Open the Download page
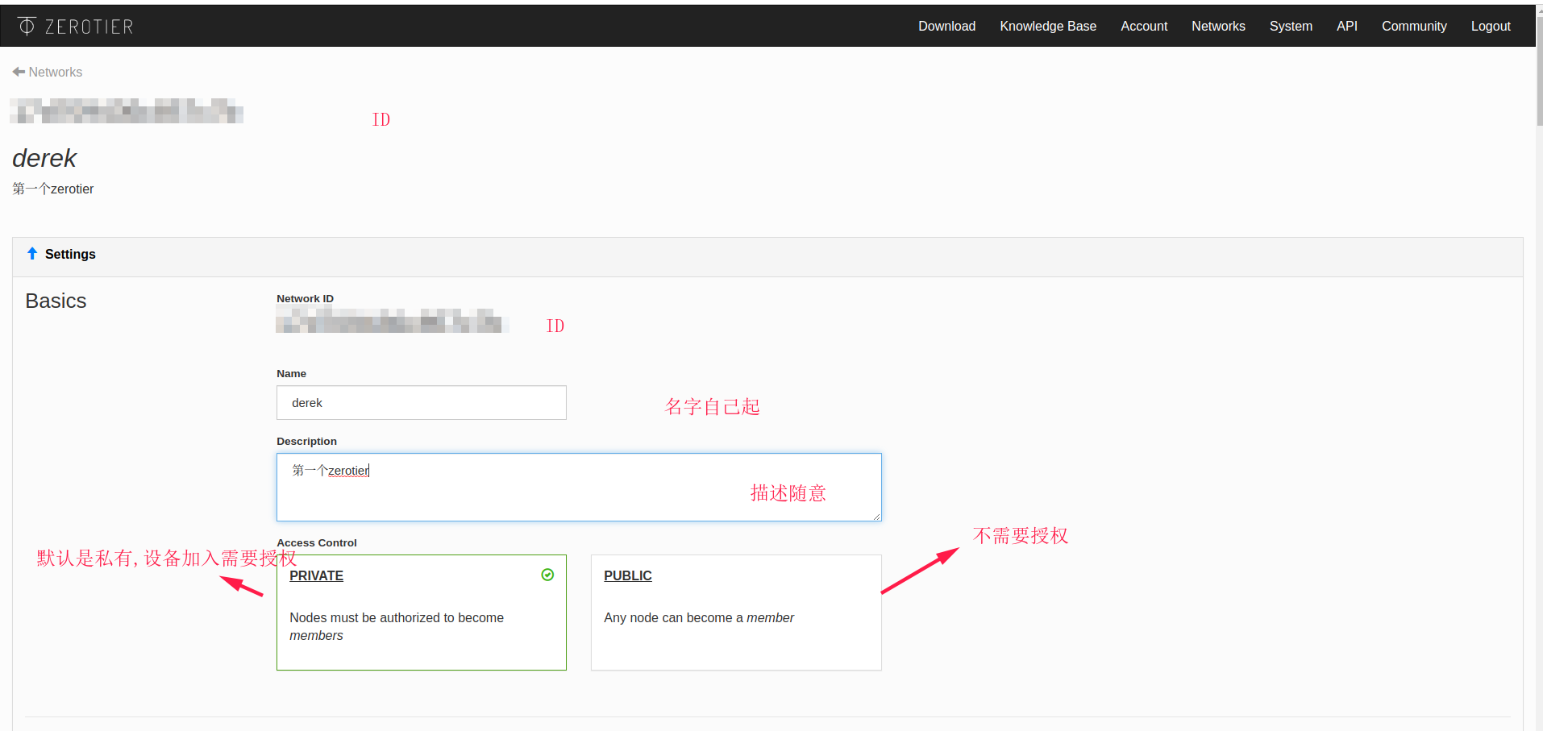 click(x=946, y=26)
